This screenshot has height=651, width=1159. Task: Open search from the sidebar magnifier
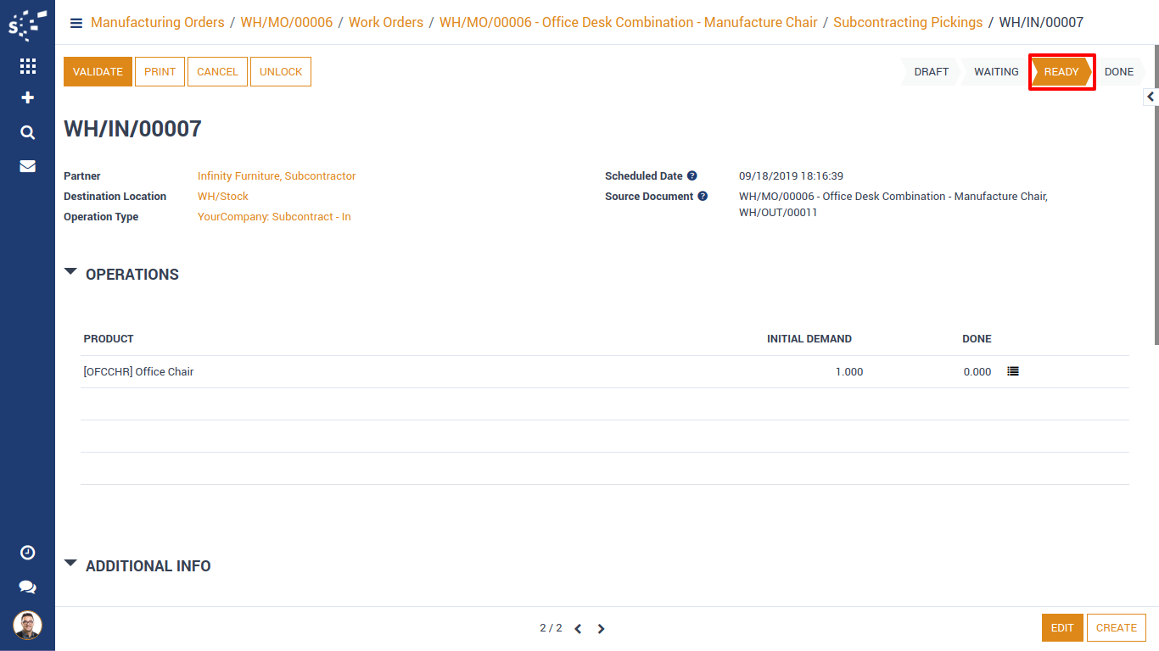tap(27, 132)
